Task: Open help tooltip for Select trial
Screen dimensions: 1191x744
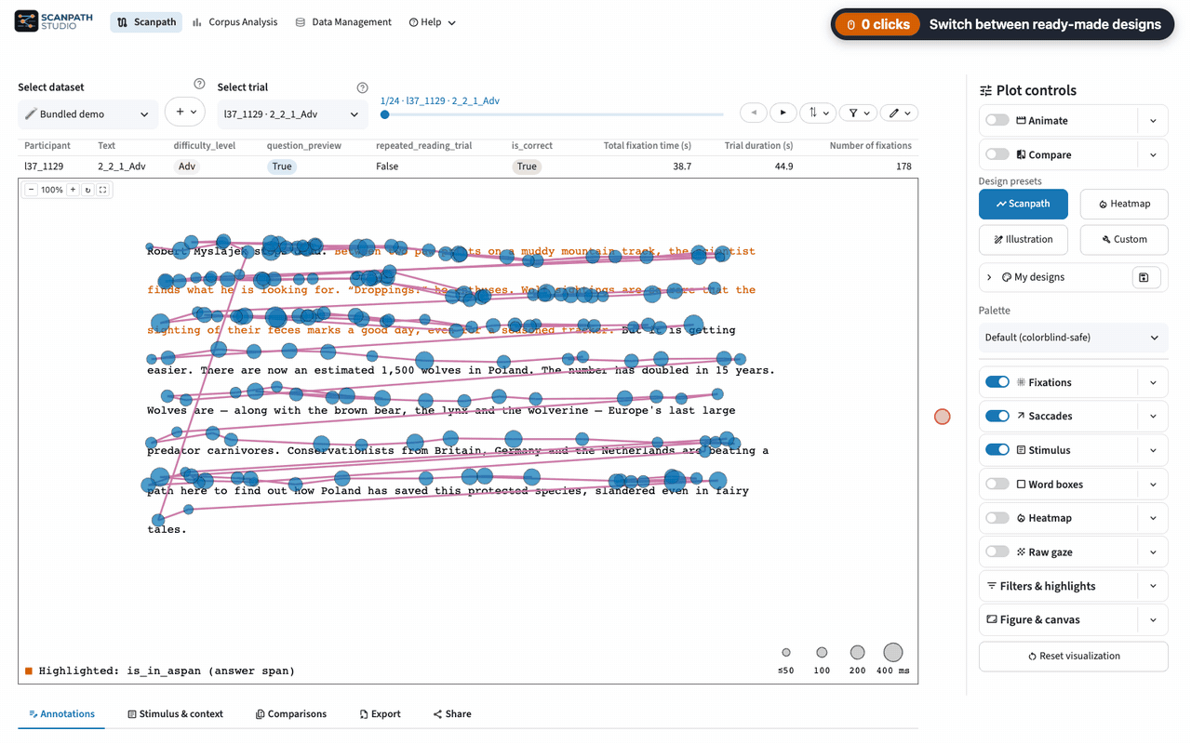Action: click(x=362, y=87)
